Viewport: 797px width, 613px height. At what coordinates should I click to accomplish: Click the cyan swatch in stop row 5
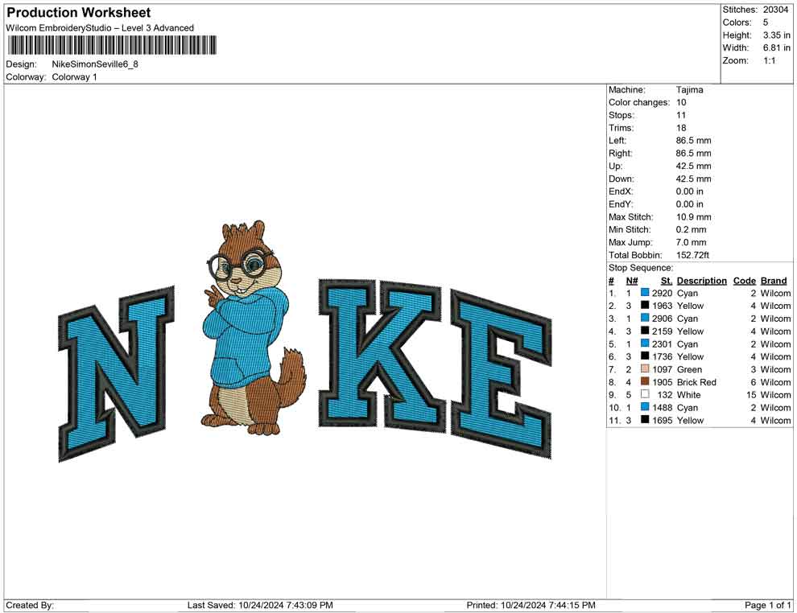click(645, 344)
